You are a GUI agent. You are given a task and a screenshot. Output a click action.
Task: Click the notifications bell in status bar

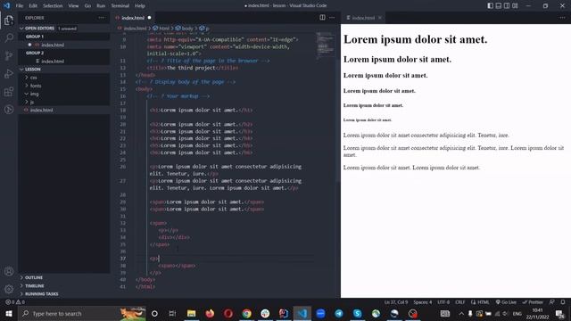pyautogui.click(x=563, y=302)
